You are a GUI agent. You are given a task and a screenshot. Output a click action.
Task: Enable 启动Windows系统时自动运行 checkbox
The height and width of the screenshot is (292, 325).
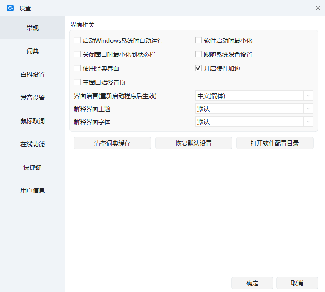click(x=77, y=40)
